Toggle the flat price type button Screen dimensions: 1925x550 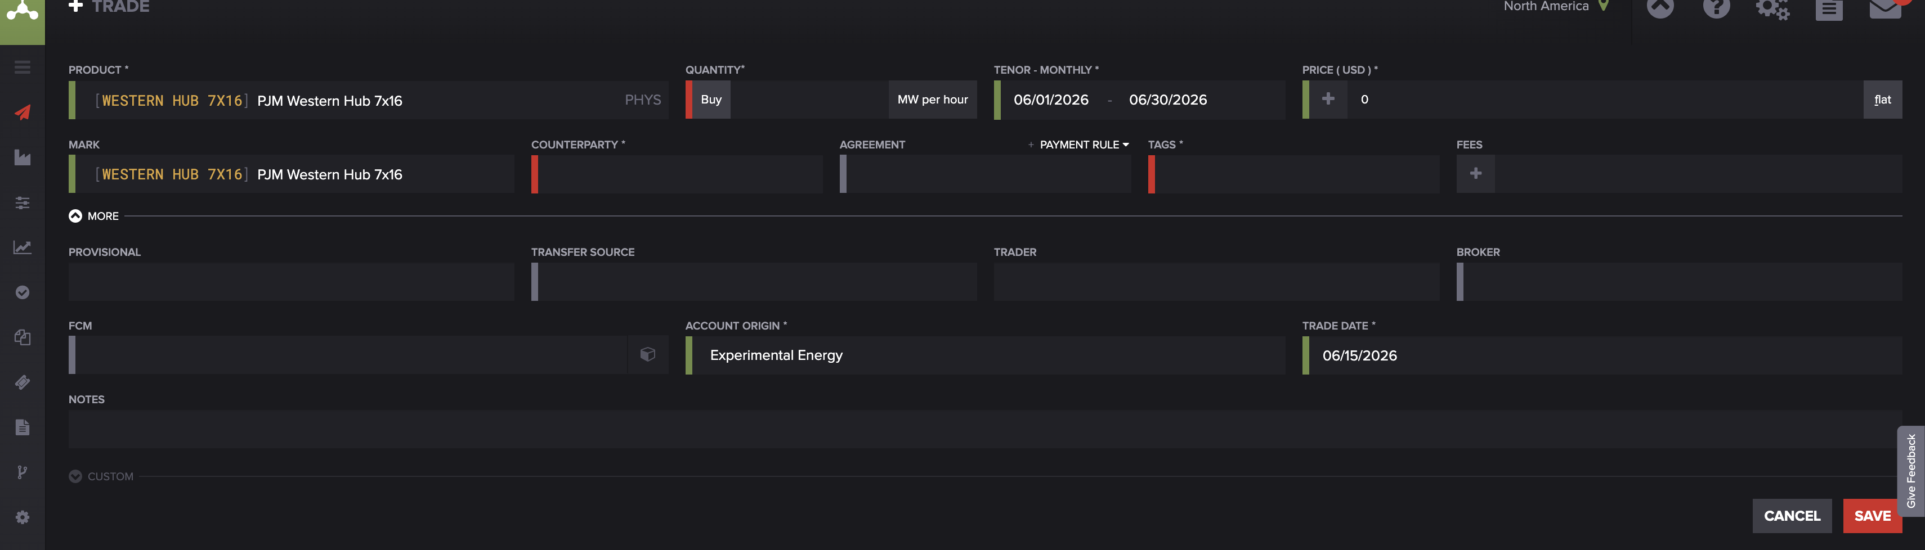[1882, 99]
